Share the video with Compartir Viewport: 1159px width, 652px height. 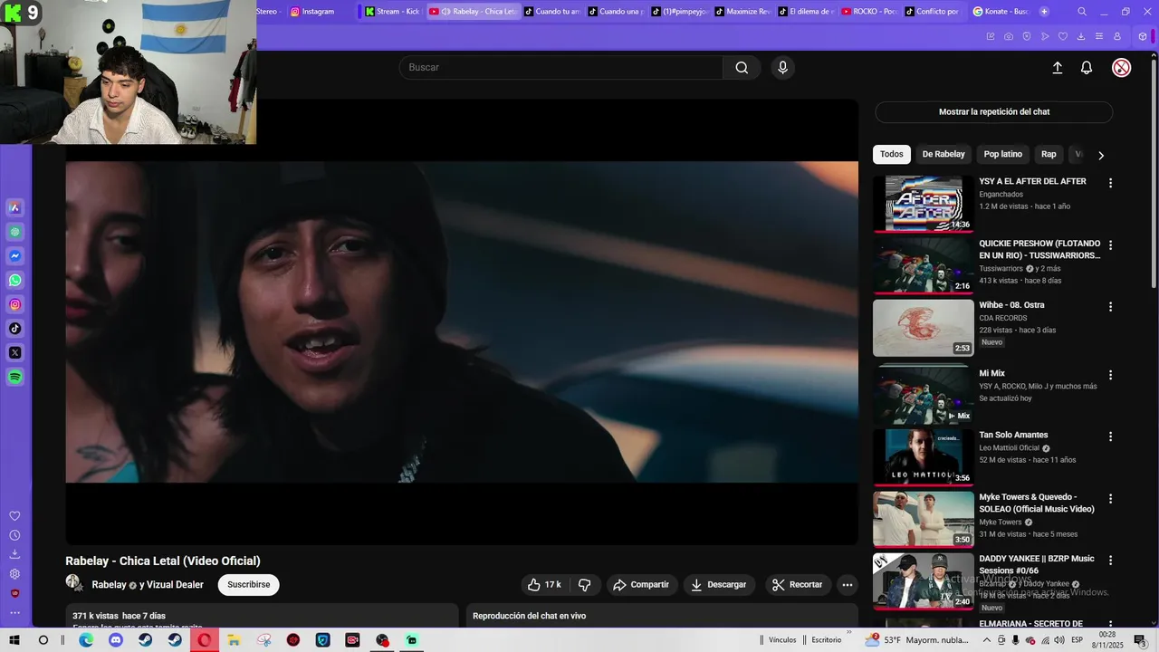pyautogui.click(x=641, y=585)
